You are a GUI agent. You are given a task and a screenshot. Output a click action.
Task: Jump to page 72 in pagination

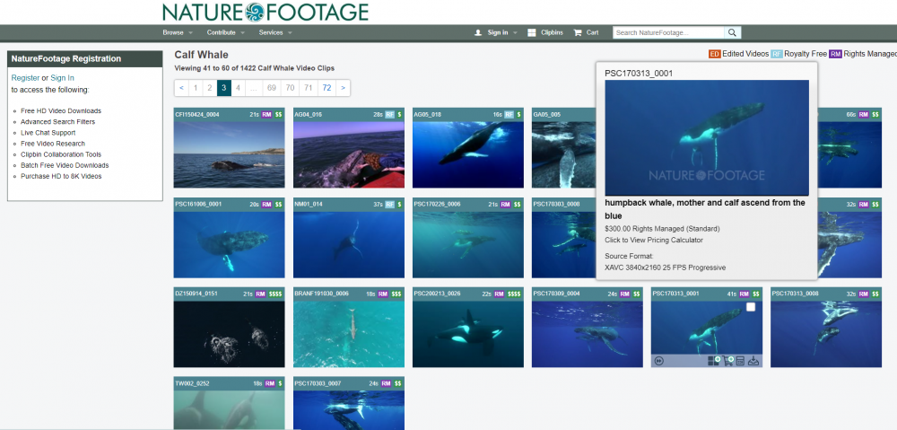coord(327,88)
